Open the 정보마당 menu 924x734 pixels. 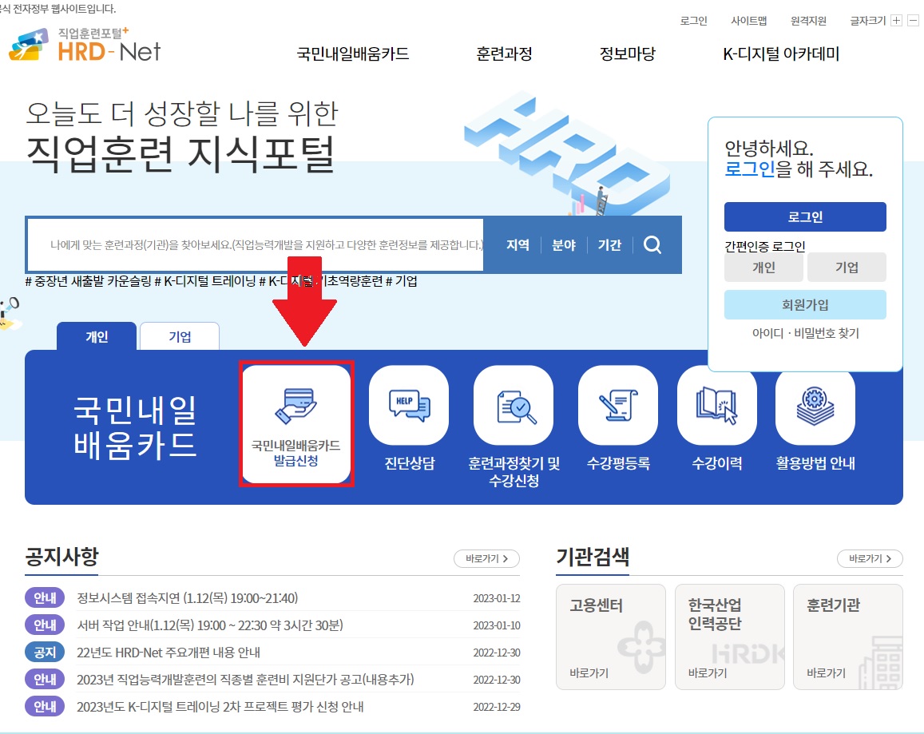(625, 54)
